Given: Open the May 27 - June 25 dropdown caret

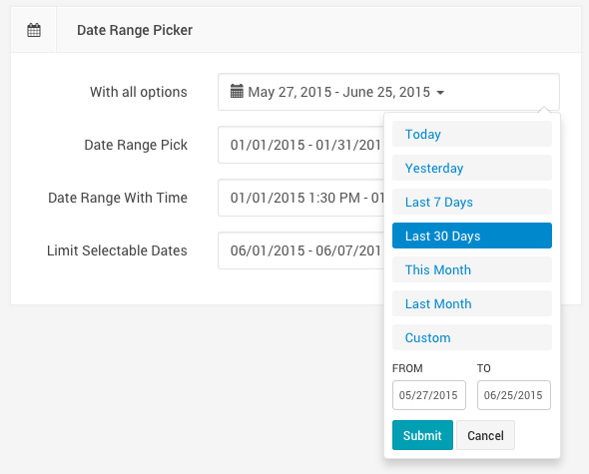Looking at the screenshot, I should click(x=440, y=93).
